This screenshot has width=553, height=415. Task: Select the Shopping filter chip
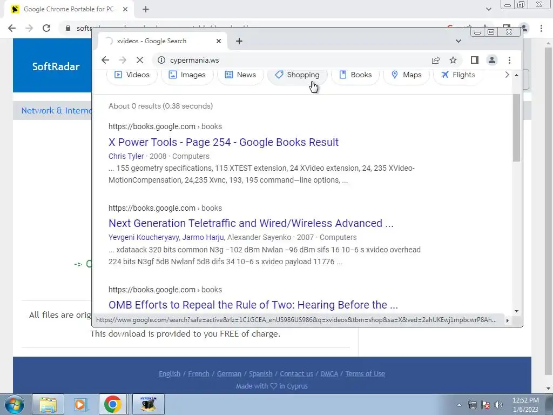click(298, 75)
